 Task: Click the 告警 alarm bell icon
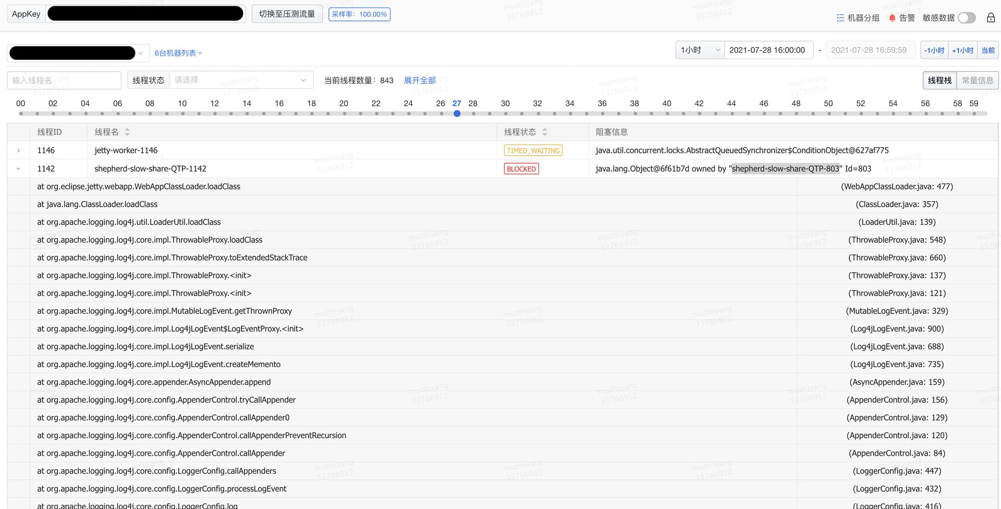coord(892,18)
